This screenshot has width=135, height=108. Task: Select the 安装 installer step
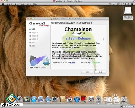[32, 42]
